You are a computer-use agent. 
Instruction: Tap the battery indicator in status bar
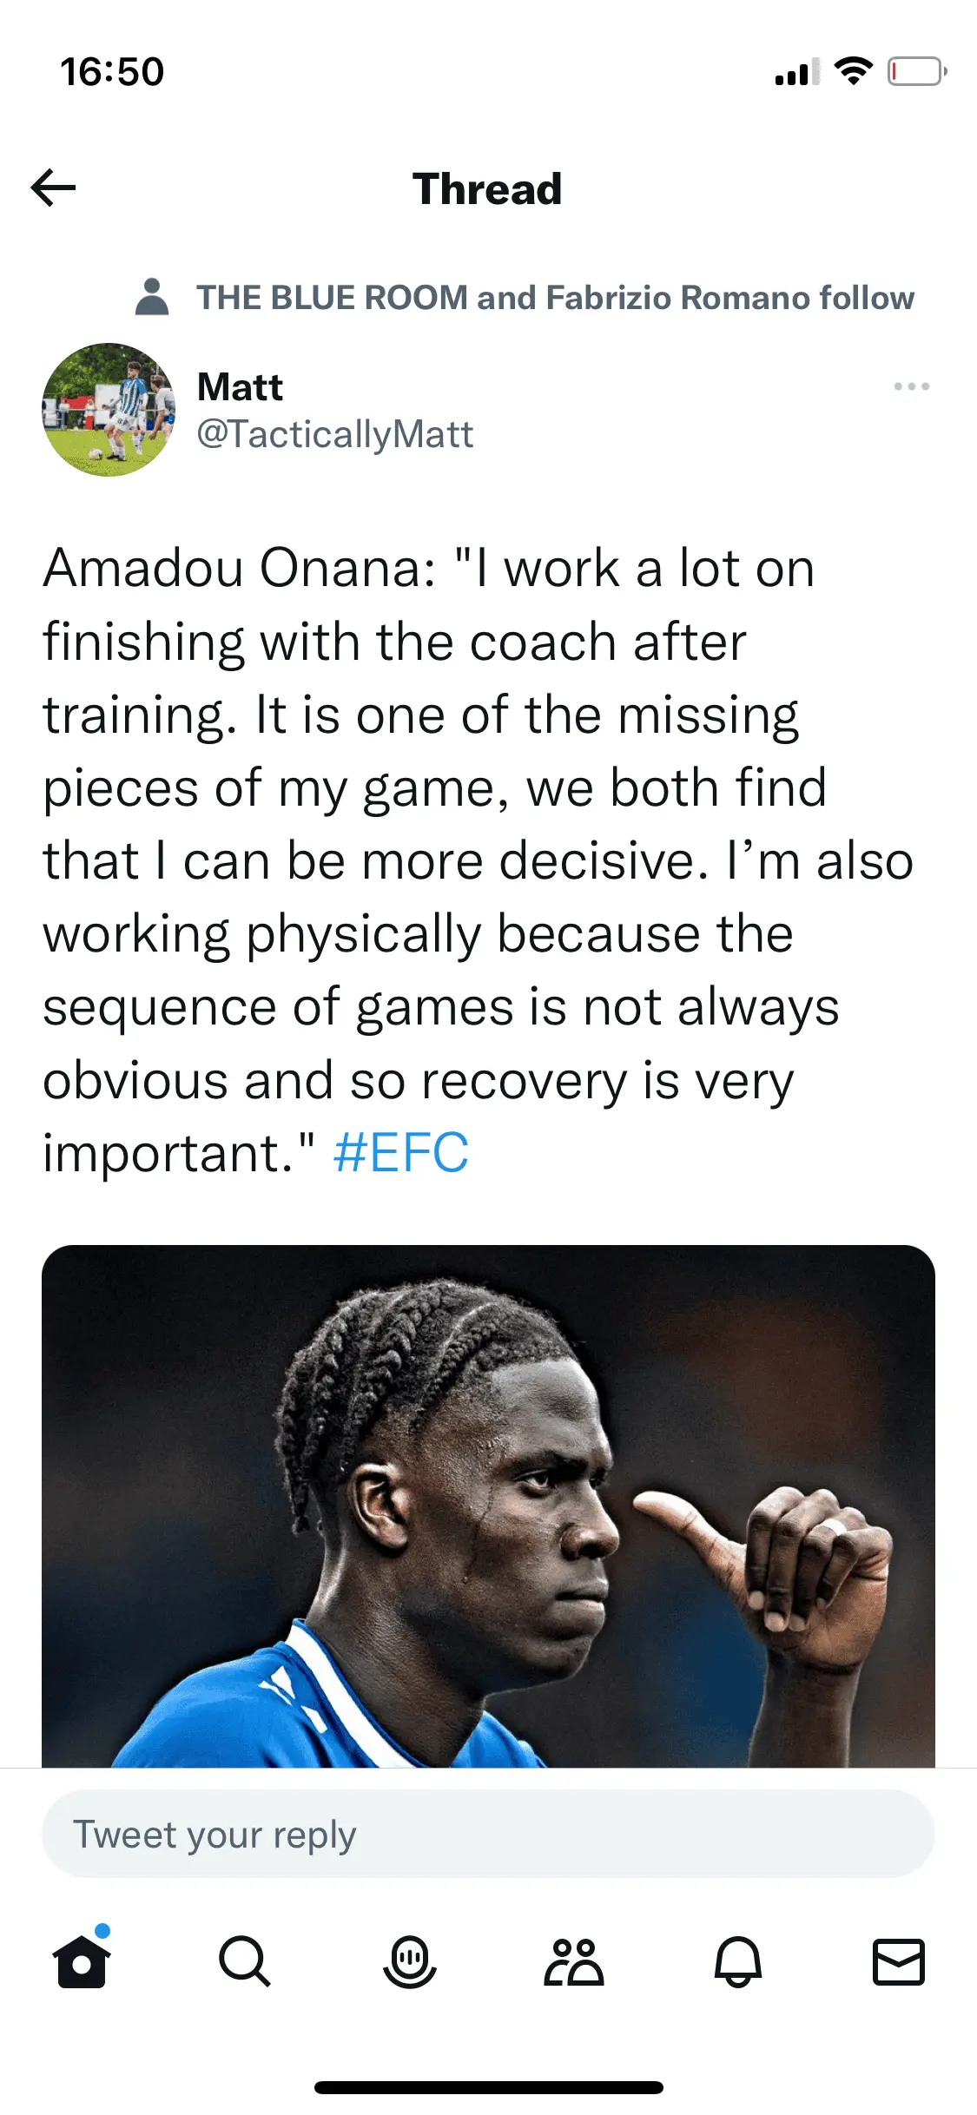point(916,72)
